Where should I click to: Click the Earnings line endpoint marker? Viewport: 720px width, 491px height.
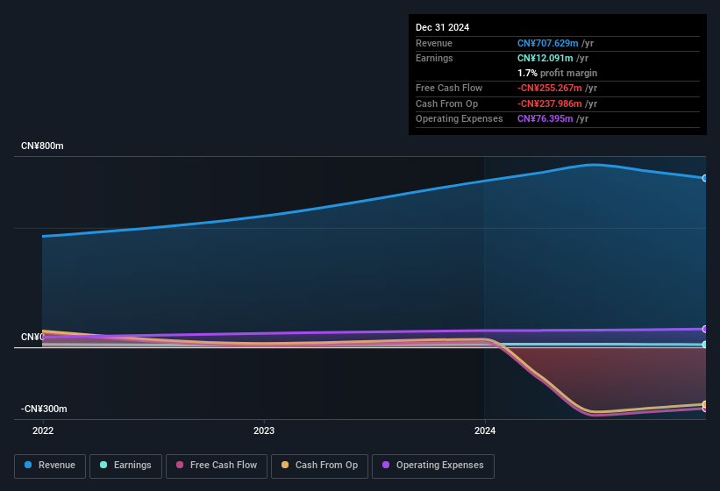coord(705,345)
